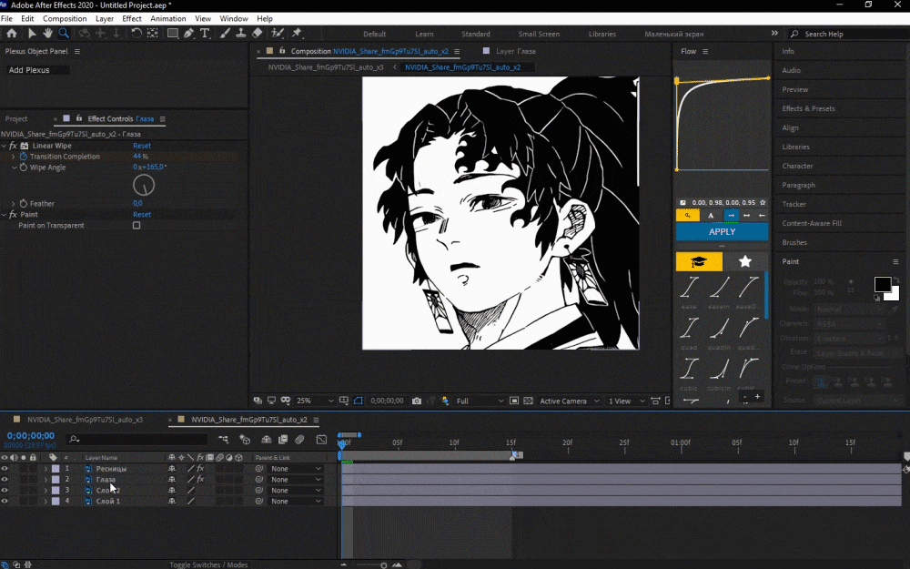Open the Full resolution dropdown
The height and width of the screenshot is (569, 910).
480,401
